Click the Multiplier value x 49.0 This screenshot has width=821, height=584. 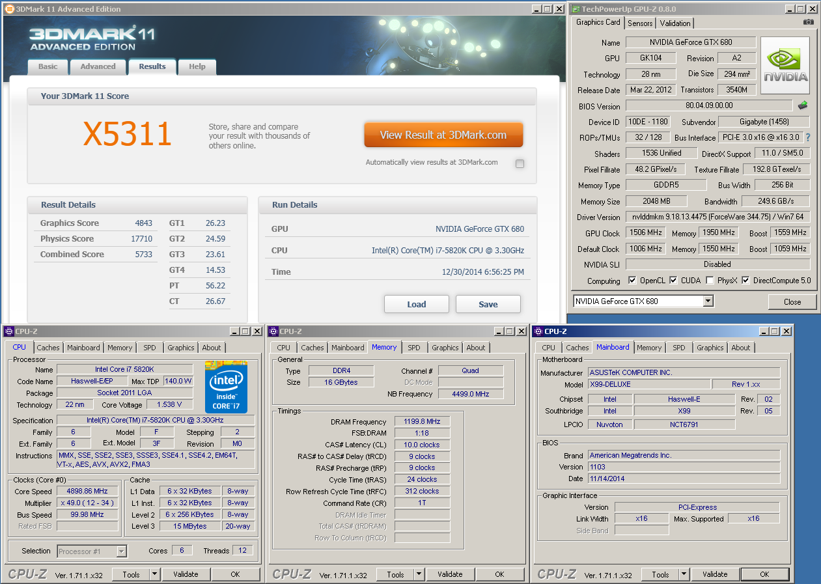point(87,503)
